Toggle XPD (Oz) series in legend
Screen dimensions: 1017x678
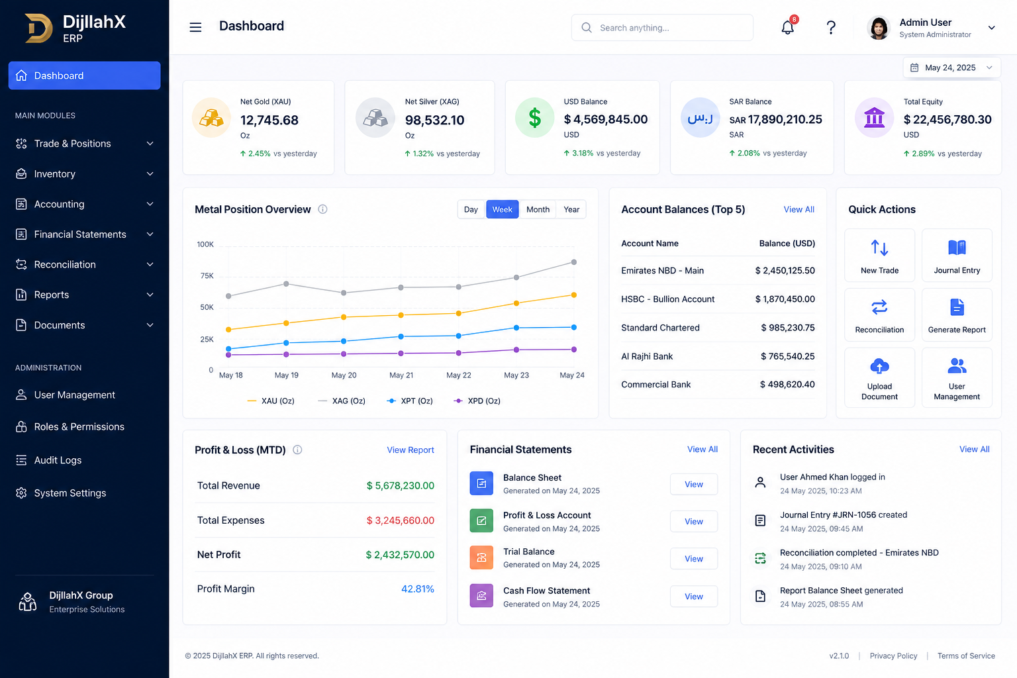[x=477, y=401]
